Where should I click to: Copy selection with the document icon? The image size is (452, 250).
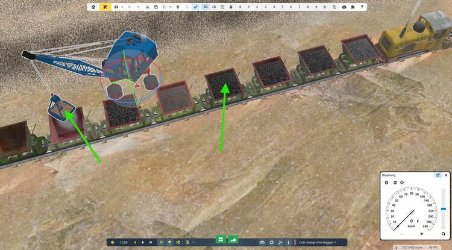[x=156, y=7]
